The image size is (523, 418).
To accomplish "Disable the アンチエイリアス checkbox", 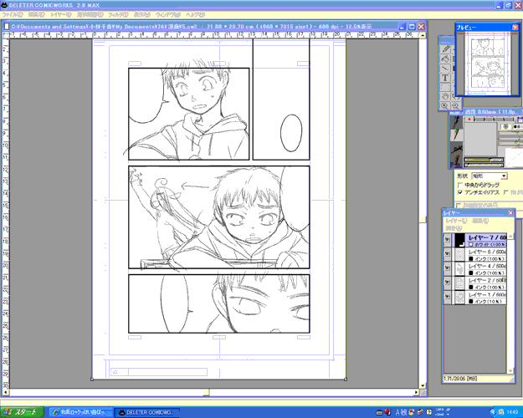I will [460, 192].
